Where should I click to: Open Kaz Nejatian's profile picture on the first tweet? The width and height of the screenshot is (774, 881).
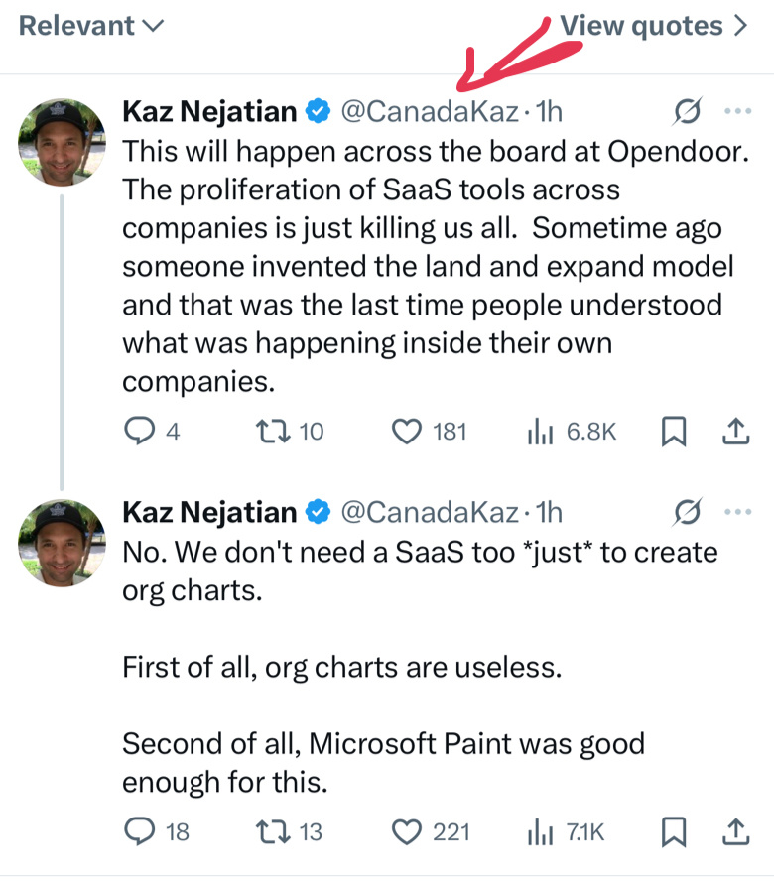62,142
